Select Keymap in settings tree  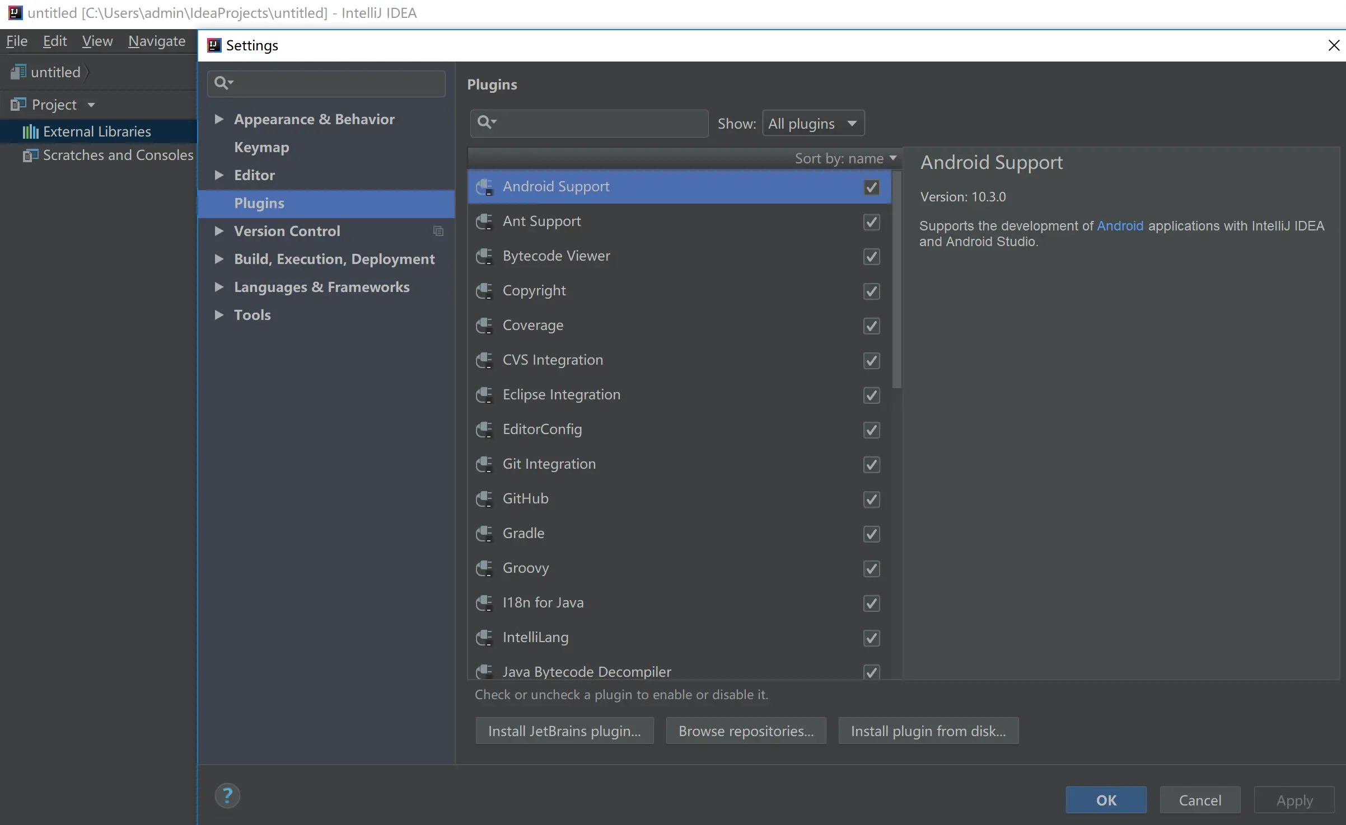(x=261, y=147)
